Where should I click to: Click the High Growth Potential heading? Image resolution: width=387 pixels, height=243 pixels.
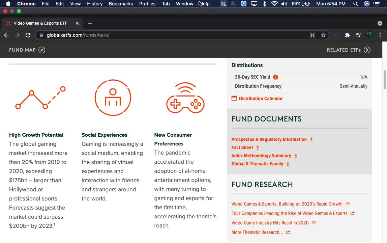pyautogui.click(x=36, y=135)
